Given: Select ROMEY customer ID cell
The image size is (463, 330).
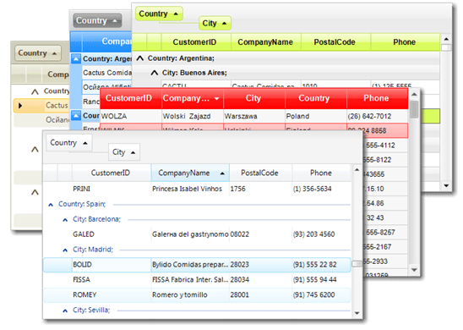Looking at the screenshot, I should (x=112, y=295).
